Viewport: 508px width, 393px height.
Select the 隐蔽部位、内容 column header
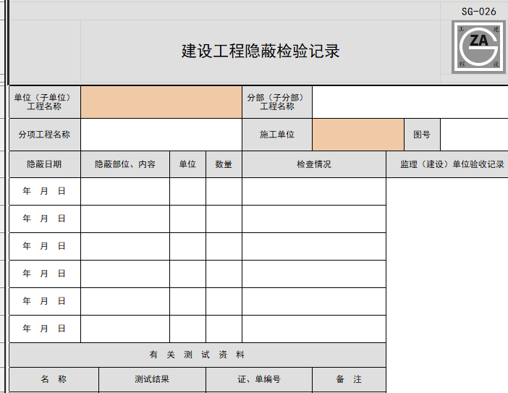pos(125,164)
